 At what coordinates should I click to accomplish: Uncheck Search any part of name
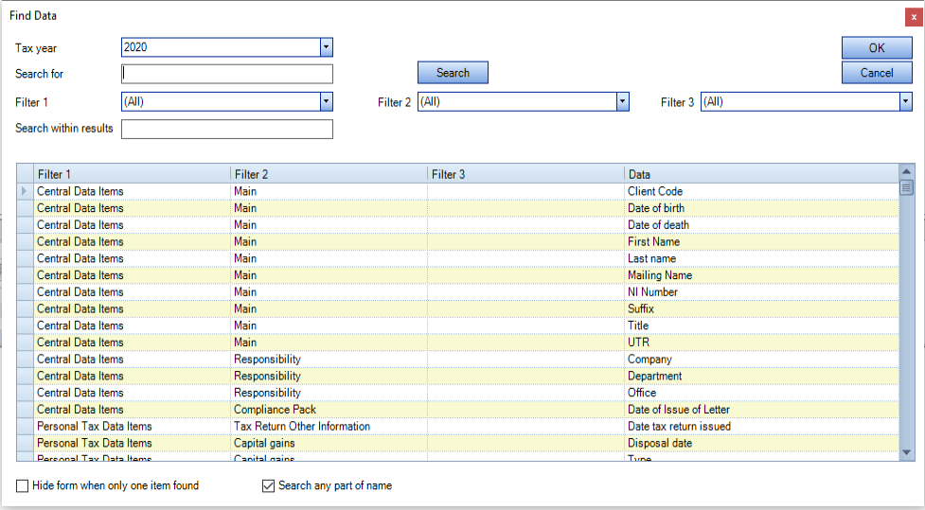tap(269, 485)
